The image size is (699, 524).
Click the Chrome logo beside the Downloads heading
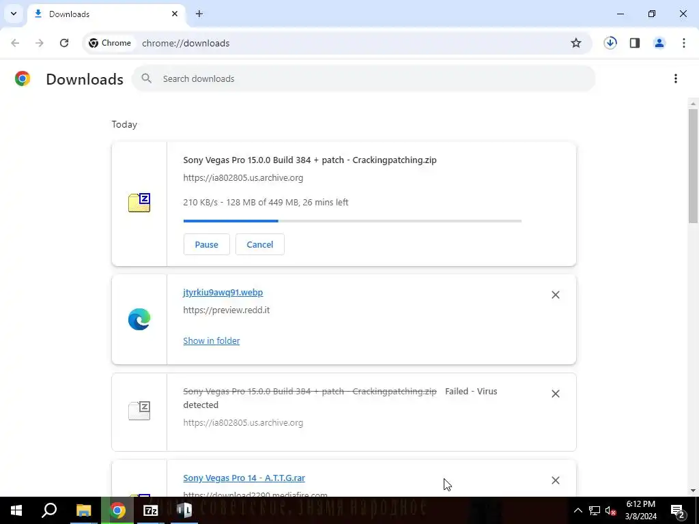click(23, 78)
